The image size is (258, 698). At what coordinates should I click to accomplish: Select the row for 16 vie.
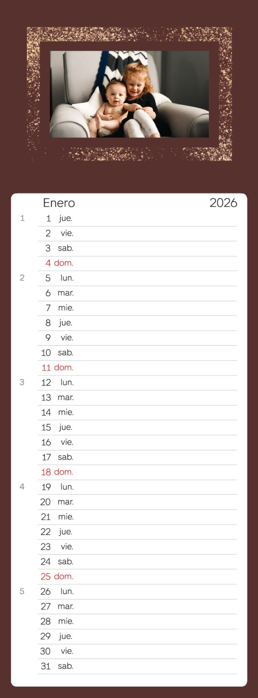tap(138, 442)
